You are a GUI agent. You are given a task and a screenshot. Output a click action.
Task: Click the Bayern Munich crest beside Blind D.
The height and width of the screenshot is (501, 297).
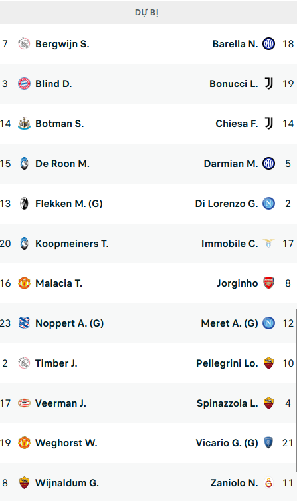pos(24,84)
